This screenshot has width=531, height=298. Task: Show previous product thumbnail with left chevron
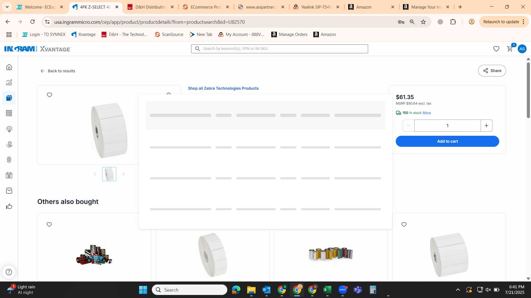[95, 174]
